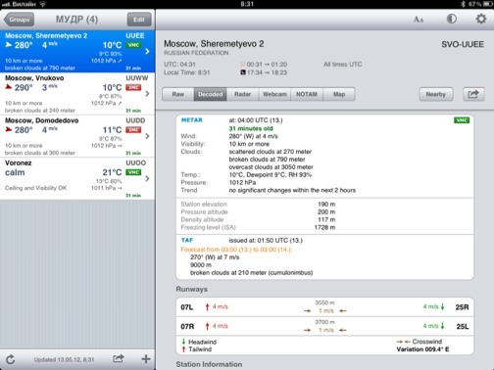The height and width of the screenshot is (370, 494).
Task: Tap the Edit button
Action: (x=139, y=20)
